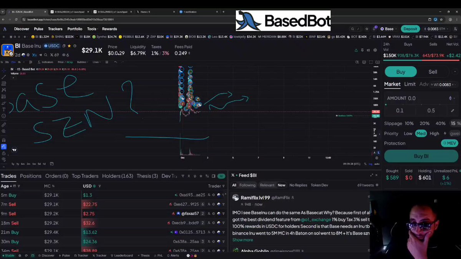
Task: Expand the Tools menu dropdown
Action: coord(93,29)
